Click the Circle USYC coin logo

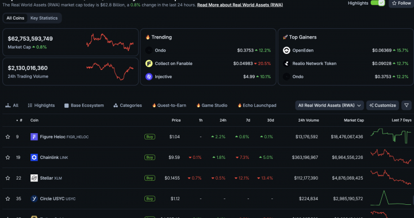pyautogui.click(x=34, y=198)
